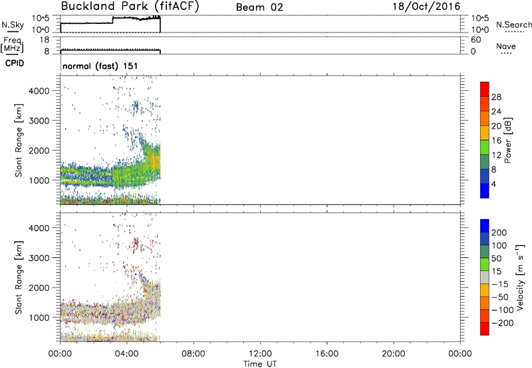
Task: Click the '12:00' time axis label
Action: click(x=260, y=354)
